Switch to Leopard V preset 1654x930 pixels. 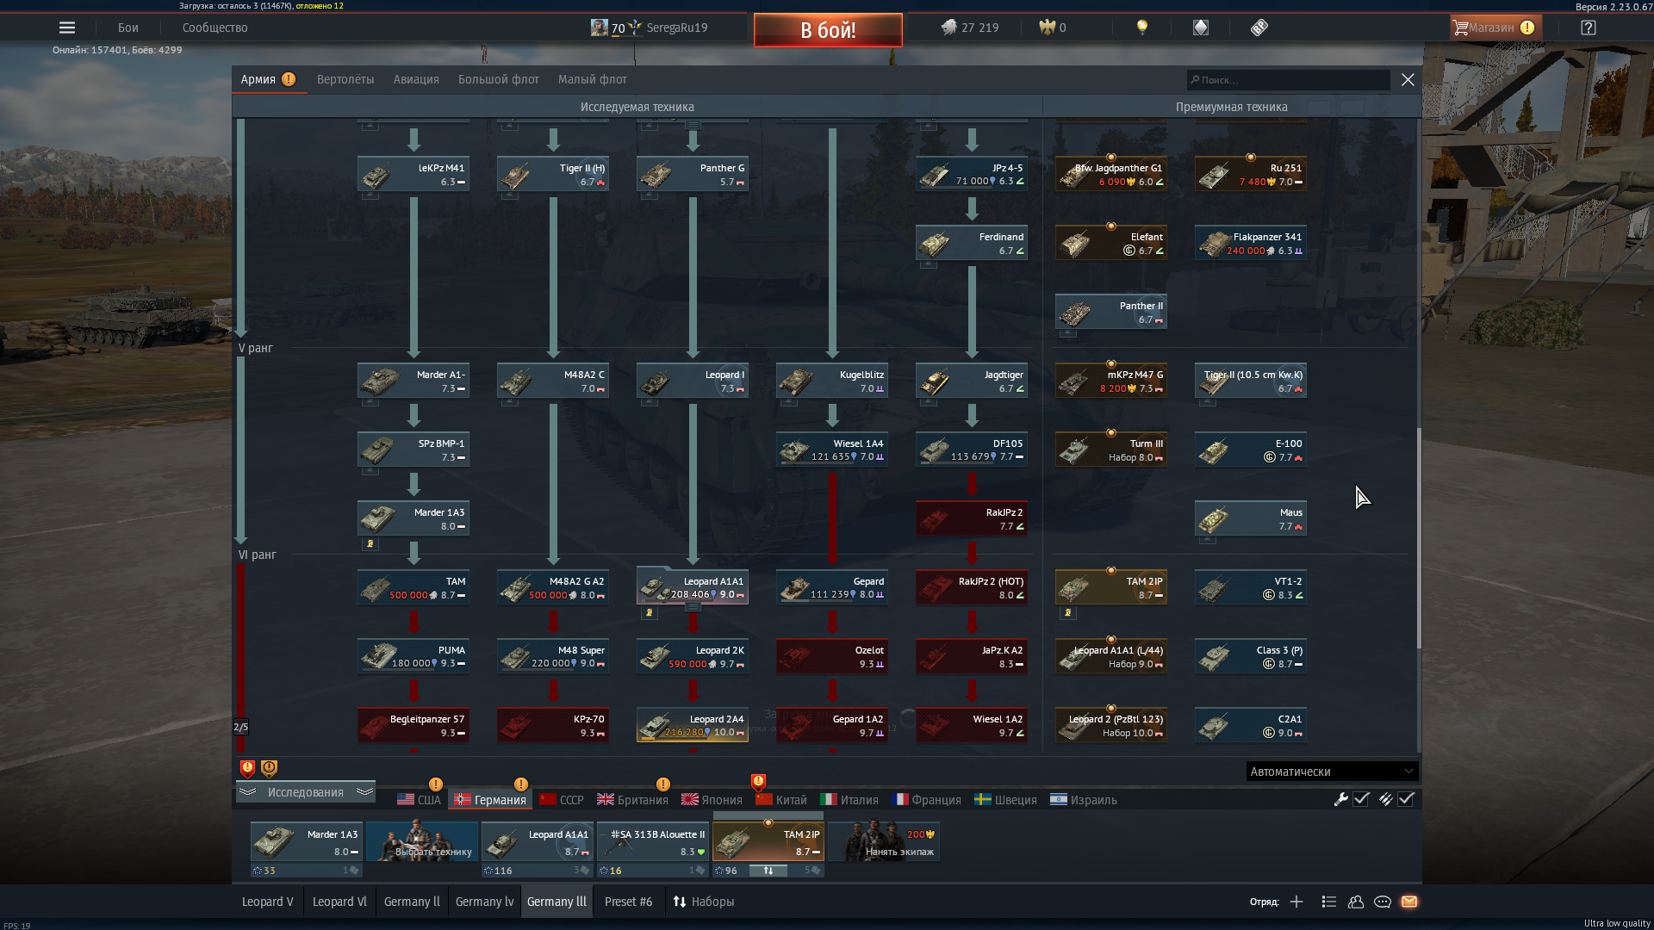tap(267, 902)
